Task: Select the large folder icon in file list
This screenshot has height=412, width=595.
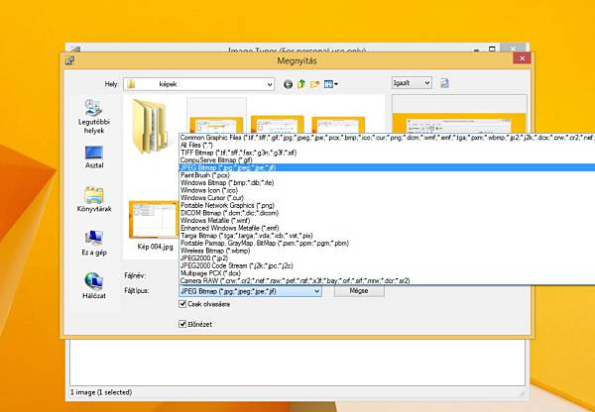Action: coord(150,126)
